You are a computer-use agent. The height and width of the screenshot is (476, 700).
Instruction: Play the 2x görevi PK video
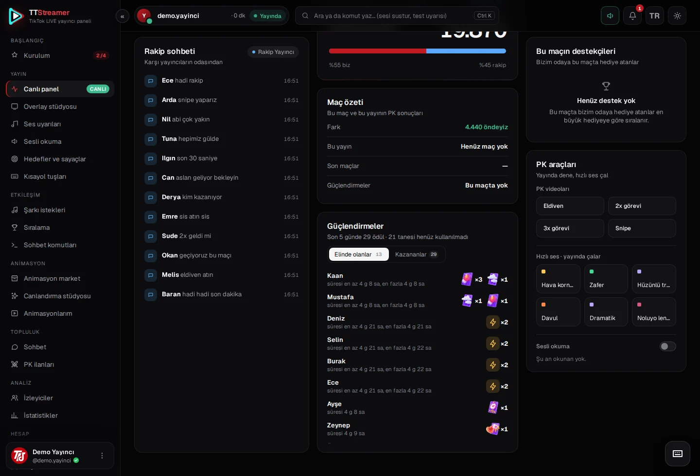(642, 206)
